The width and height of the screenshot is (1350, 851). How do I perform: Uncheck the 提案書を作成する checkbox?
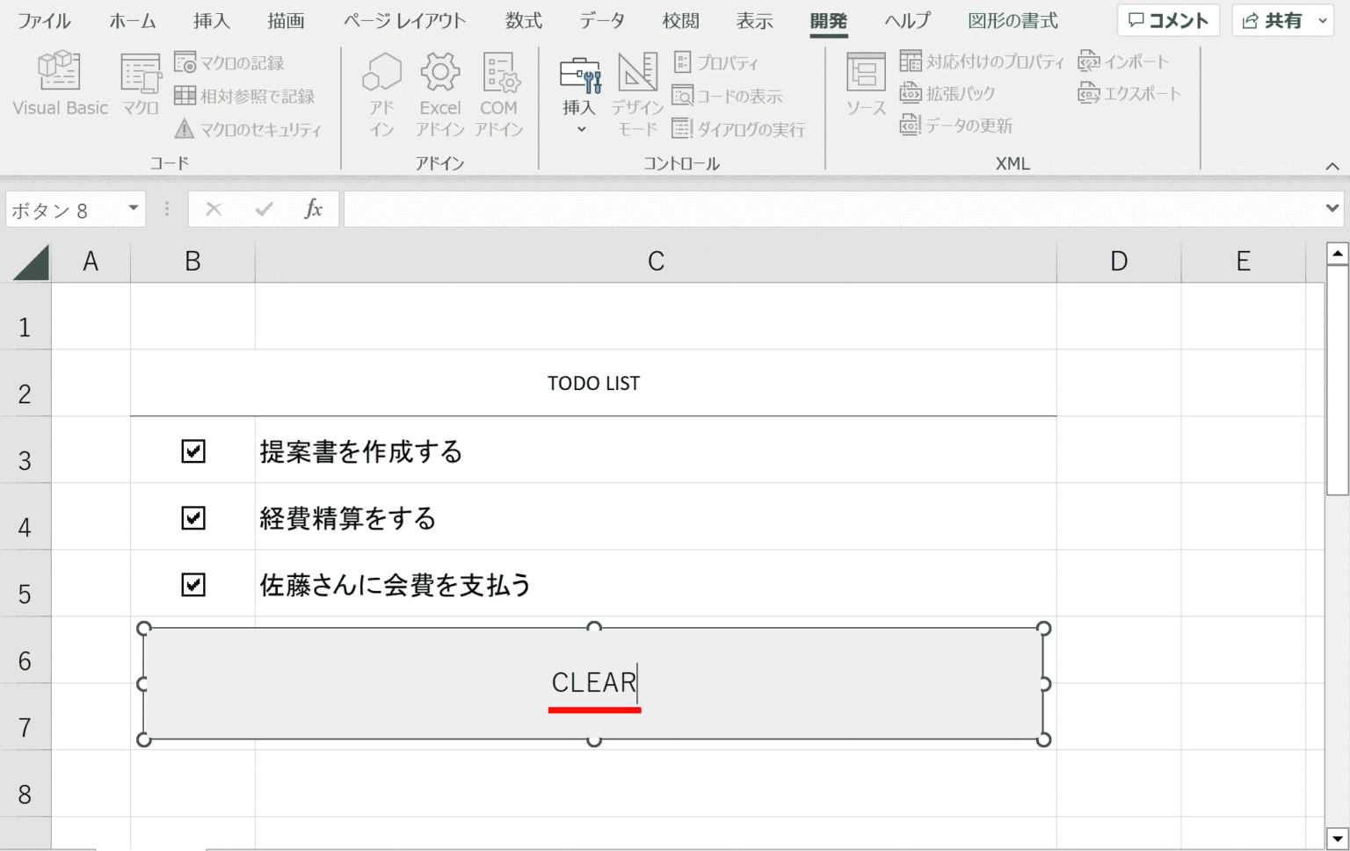click(x=193, y=451)
